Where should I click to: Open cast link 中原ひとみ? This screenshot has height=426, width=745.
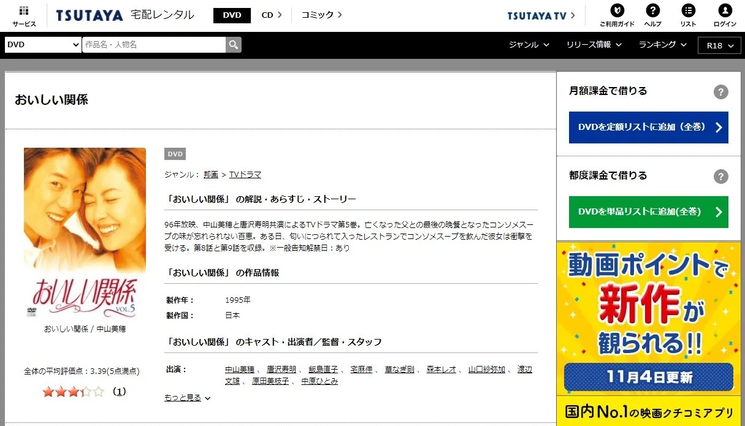(x=319, y=381)
